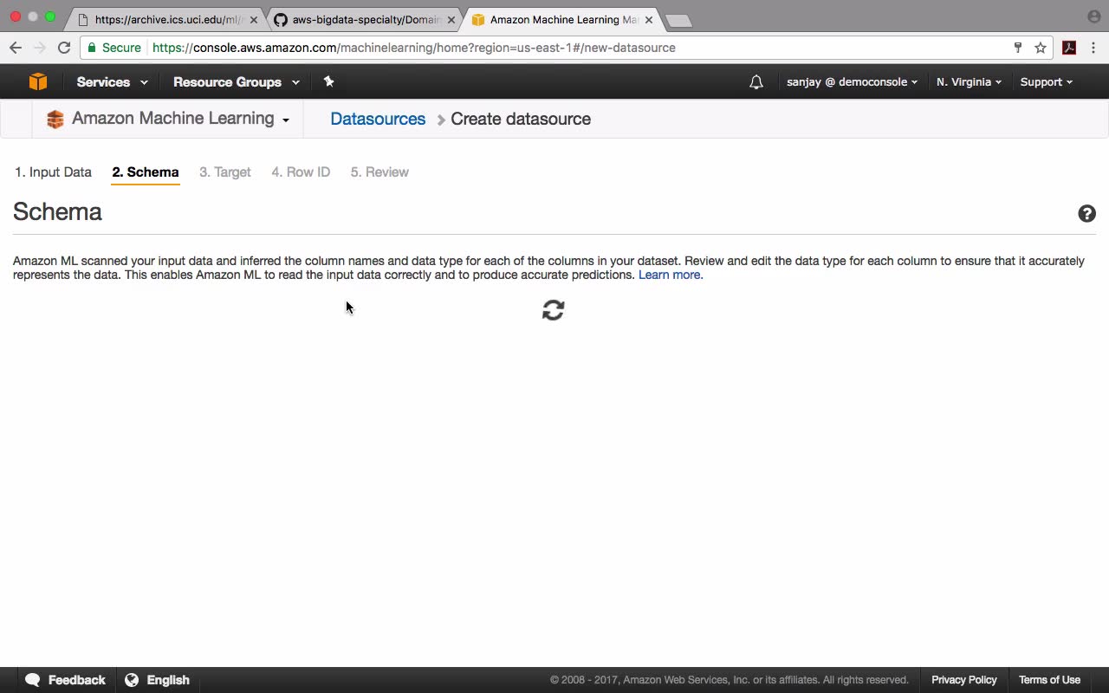Open the Feedback button
This screenshot has width=1109, height=693.
[65, 680]
